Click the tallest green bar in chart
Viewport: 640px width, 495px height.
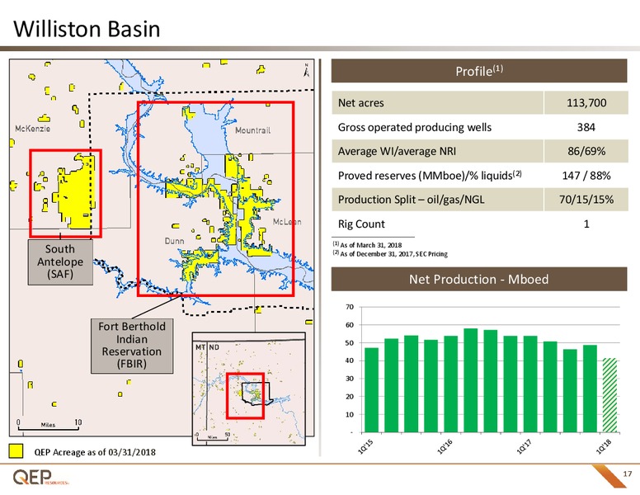471,380
